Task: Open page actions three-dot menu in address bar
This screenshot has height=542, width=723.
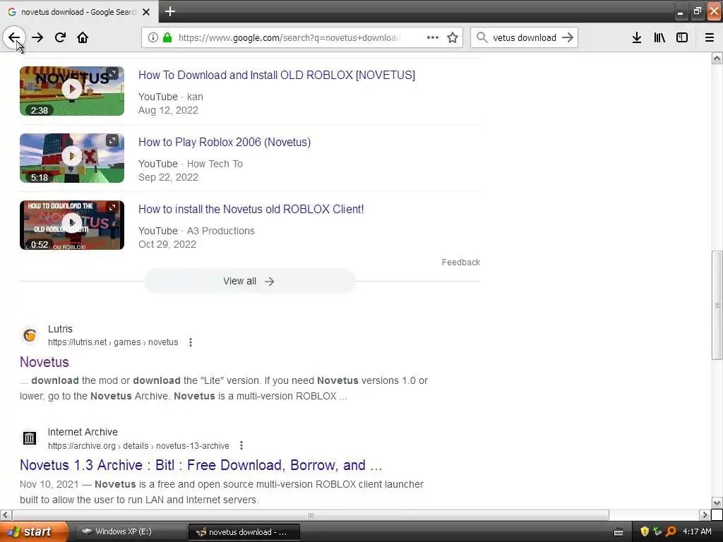Action: (433, 37)
